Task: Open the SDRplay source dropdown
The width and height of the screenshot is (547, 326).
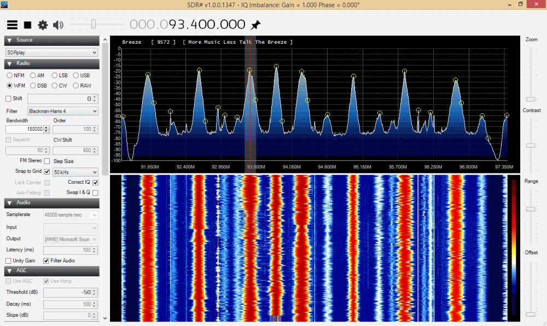Action: click(51, 53)
